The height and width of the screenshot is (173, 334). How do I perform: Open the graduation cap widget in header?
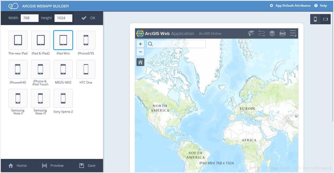click(x=251, y=33)
